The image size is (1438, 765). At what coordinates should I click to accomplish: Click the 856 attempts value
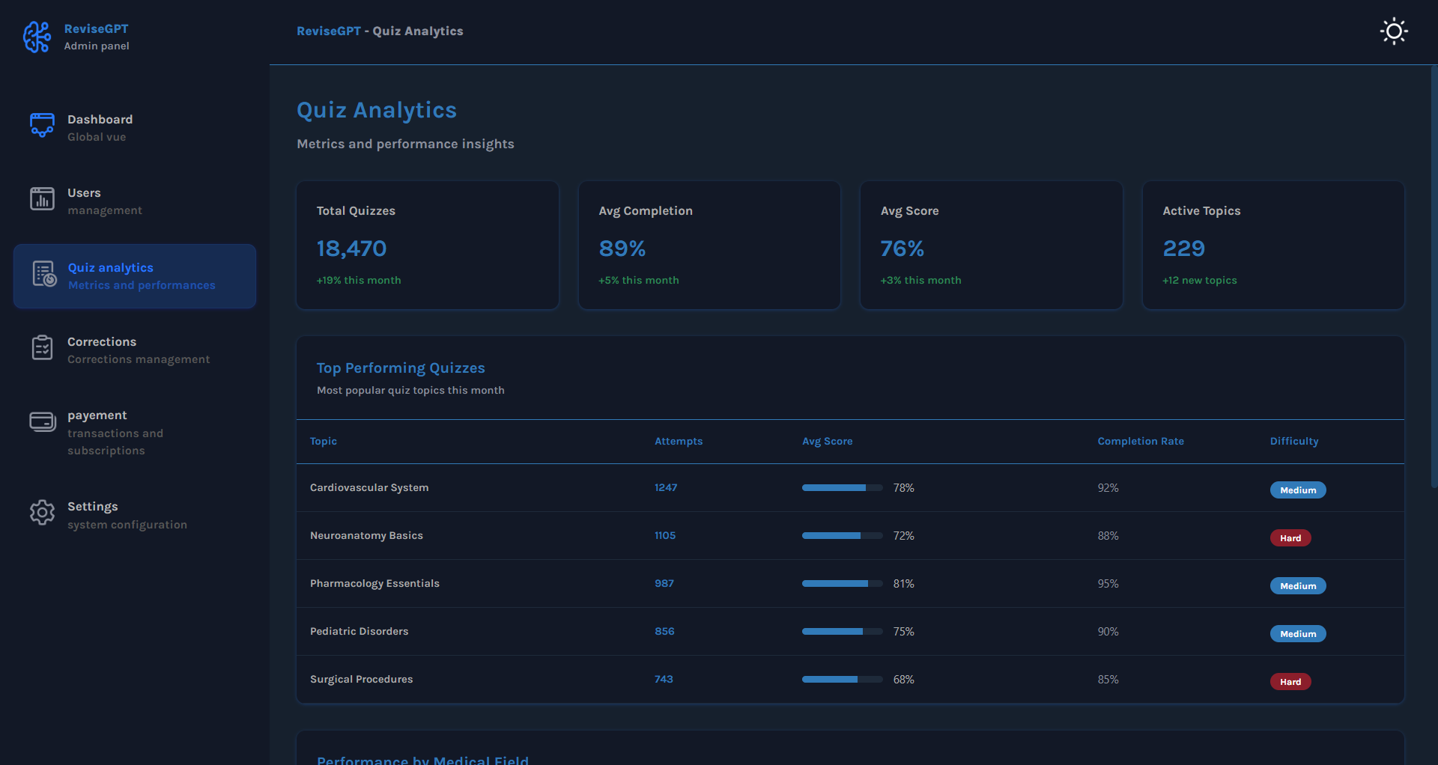[664, 632]
